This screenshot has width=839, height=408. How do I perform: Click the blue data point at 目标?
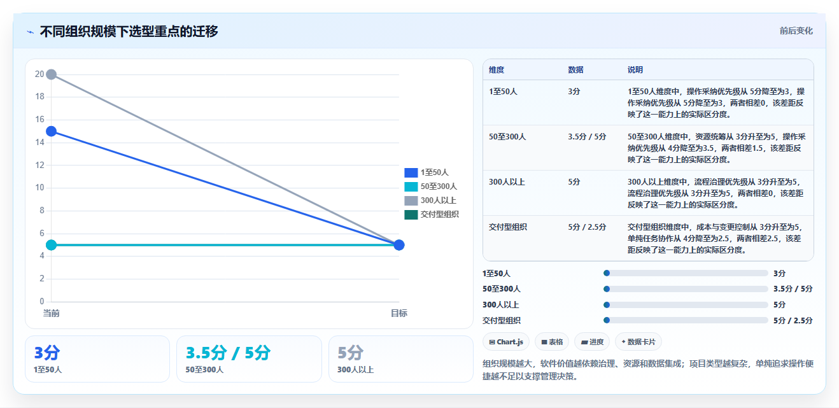399,245
